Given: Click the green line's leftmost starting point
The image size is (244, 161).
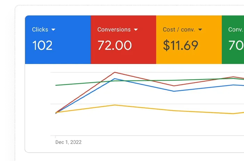Looking at the screenshot, I should coord(56,85).
